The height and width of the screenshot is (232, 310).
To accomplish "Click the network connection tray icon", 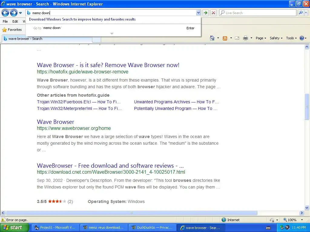I will point(282,228).
